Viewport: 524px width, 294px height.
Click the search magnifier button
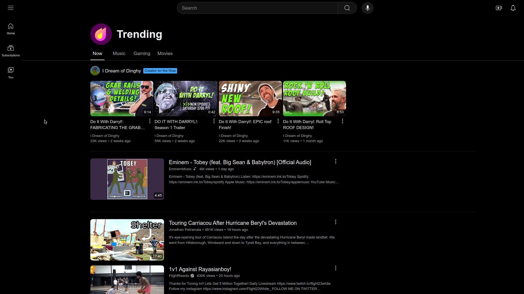(347, 8)
